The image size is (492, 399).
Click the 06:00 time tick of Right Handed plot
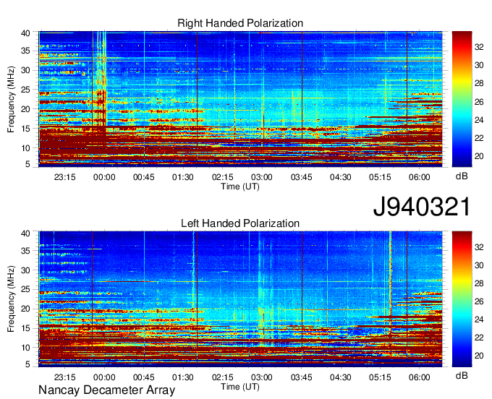tap(419, 177)
